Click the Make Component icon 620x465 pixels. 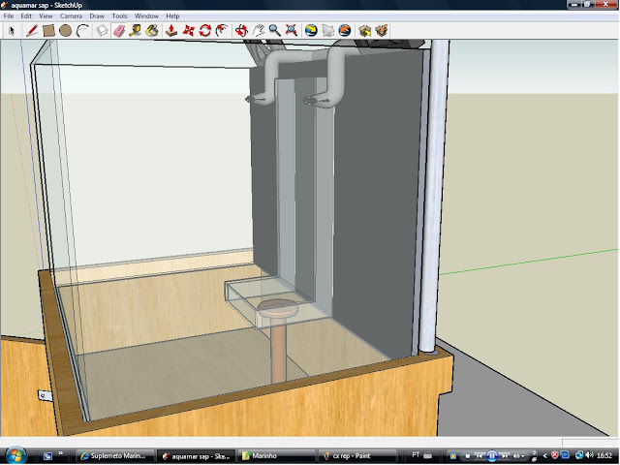102,30
